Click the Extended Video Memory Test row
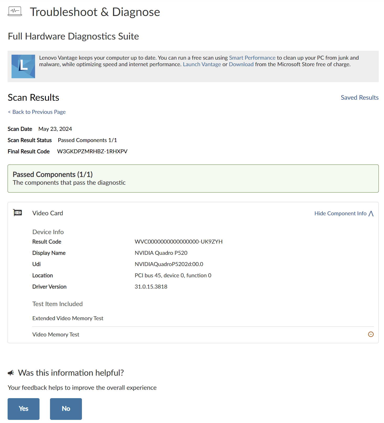The height and width of the screenshot is (423, 384). tap(203, 318)
